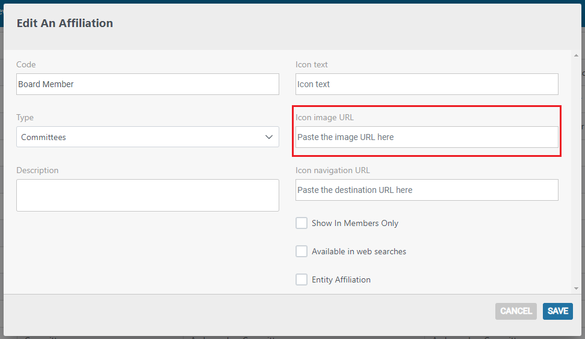Click the Icon navigation URL field
The image size is (585, 339).
click(427, 190)
